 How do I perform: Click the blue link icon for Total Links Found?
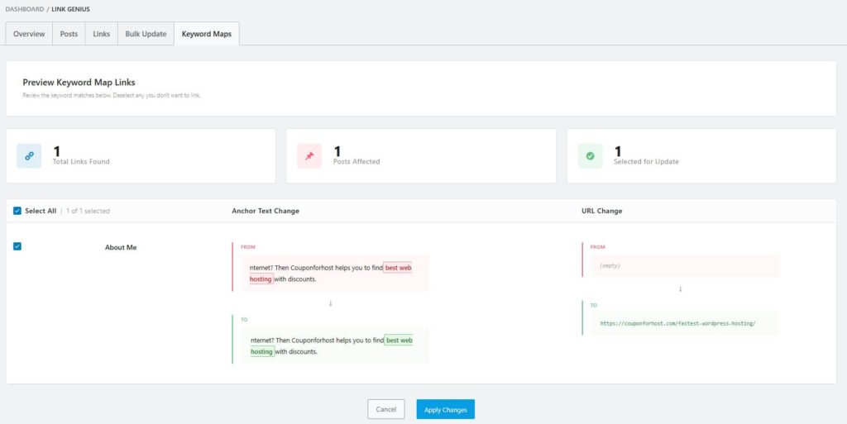(29, 156)
